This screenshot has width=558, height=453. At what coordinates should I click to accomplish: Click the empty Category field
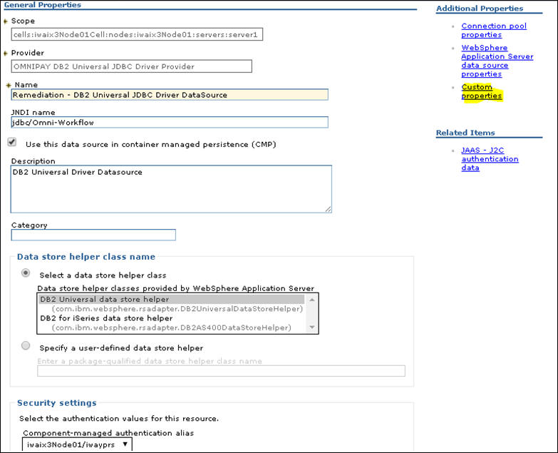click(93, 235)
